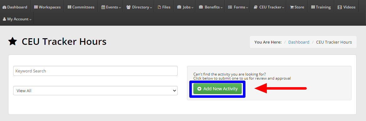Expand the Directory dropdown menu
Screen dimensions: 366x121
click(139, 7)
